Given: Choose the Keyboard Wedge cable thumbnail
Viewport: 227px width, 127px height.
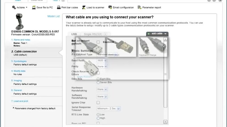Looking at the screenshot, I should pos(153,47).
